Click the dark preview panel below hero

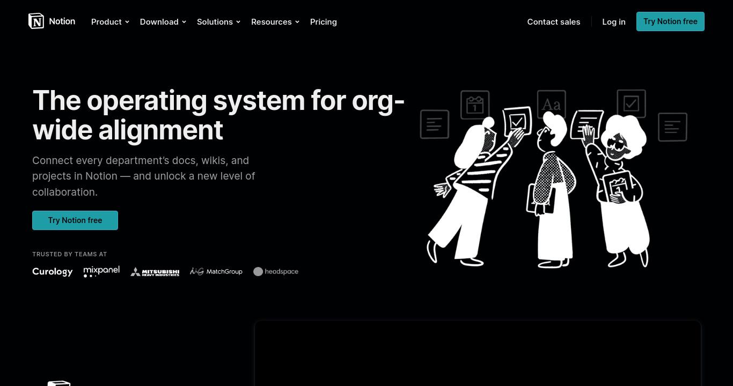click(478, 353)
